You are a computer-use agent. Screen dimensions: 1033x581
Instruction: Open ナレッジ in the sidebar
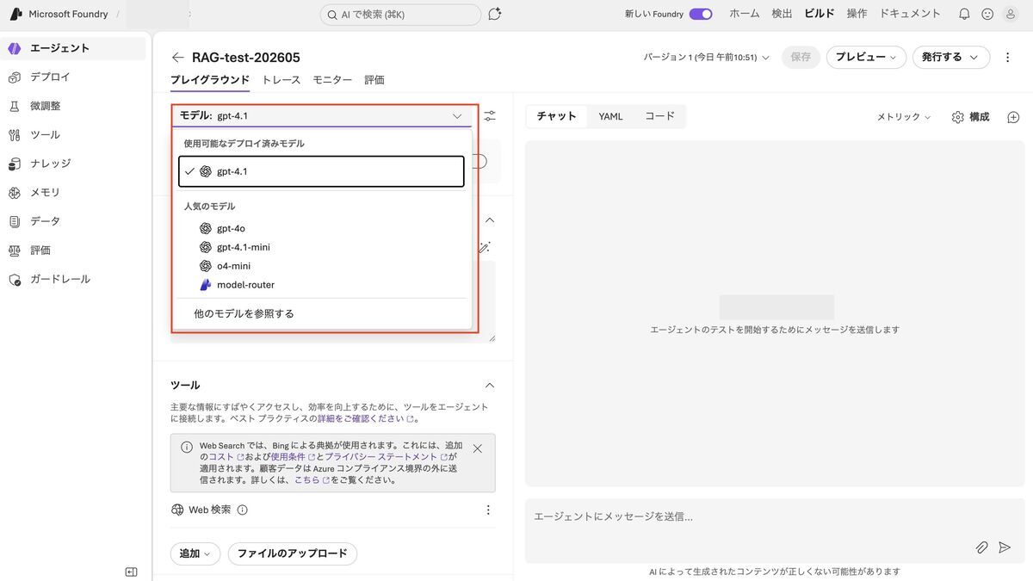pyautogui.click(x=74, y=164)
